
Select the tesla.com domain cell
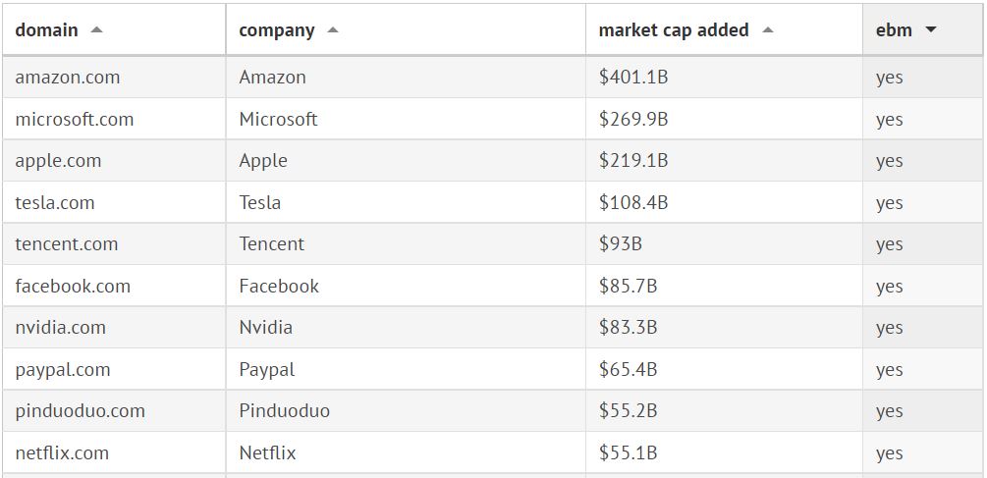tap(55, 203)
